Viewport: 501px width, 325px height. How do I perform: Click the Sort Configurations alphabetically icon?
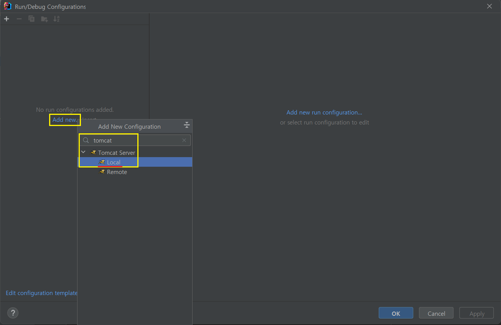click(x=56, y=19)
